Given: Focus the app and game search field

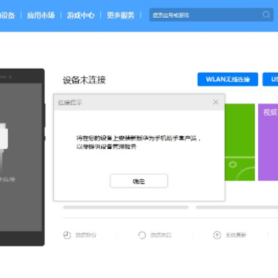Looking at the screenshot, I should point(206,15).
